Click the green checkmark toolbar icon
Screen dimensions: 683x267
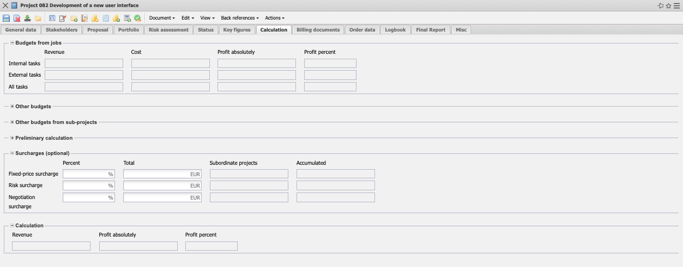coord(137,18)
